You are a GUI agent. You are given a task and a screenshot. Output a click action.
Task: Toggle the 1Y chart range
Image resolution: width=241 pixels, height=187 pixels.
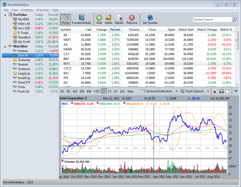[104, 91]
